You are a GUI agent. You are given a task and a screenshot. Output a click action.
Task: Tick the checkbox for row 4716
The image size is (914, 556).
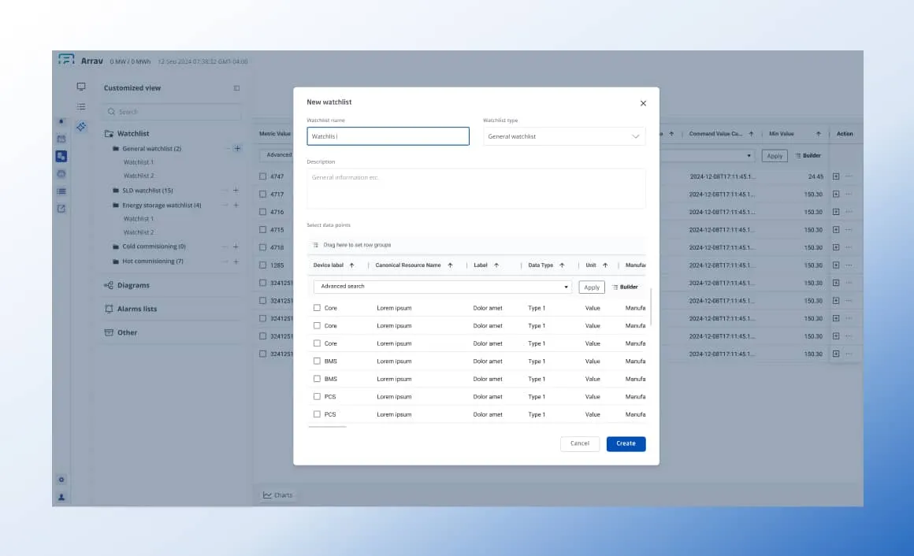263,212
